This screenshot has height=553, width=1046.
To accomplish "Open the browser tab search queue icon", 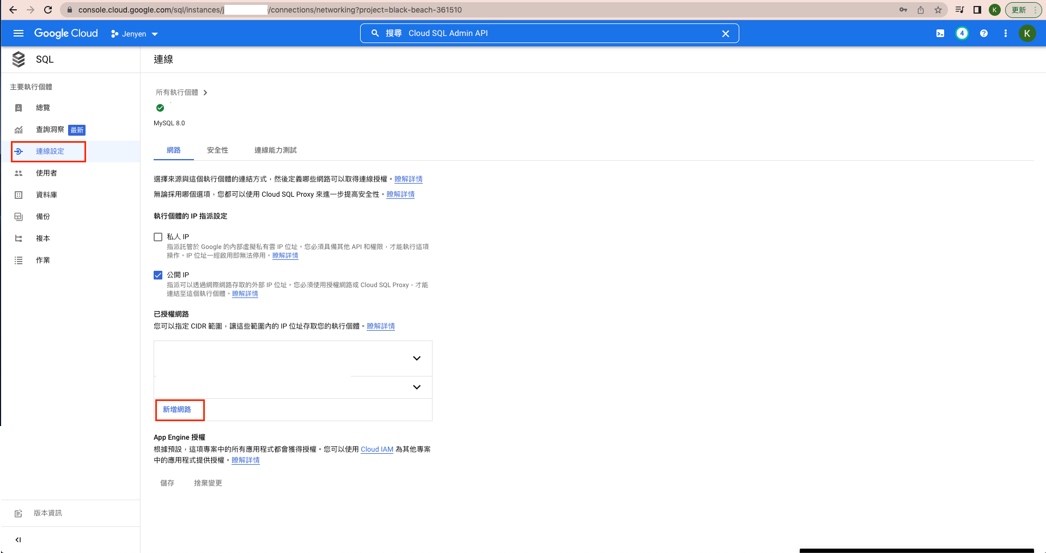I will (x=960, y=10).
